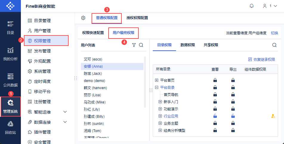284x144 pixels.
Task: Open 注册管理 menu item
Action: pyautogui.click(x=39, y=102)
